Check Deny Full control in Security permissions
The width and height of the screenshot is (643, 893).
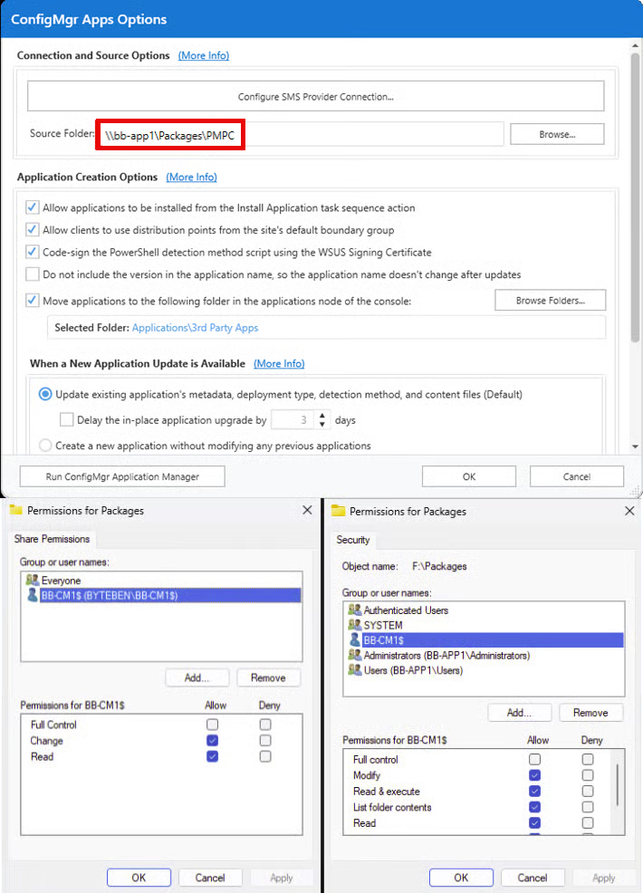click(x=588, y=759)
